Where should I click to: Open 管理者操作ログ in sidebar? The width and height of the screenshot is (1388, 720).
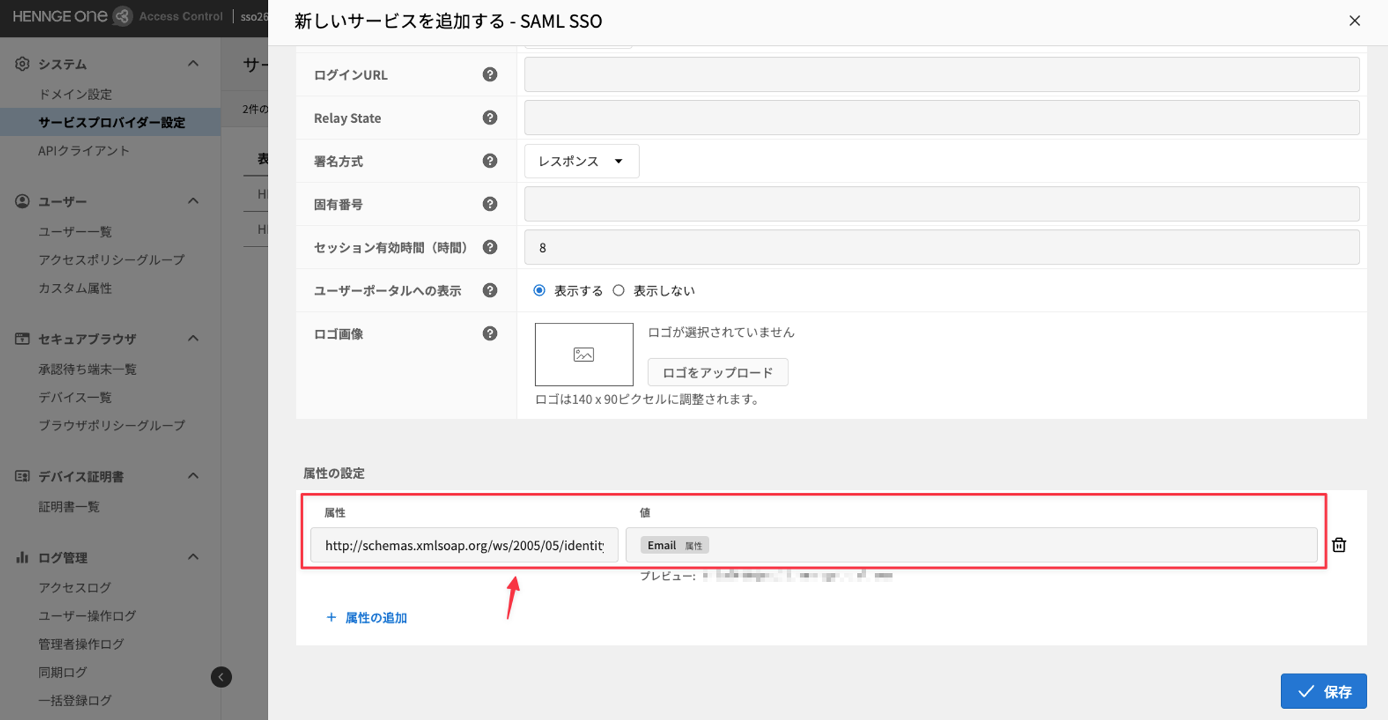(81, 644)
